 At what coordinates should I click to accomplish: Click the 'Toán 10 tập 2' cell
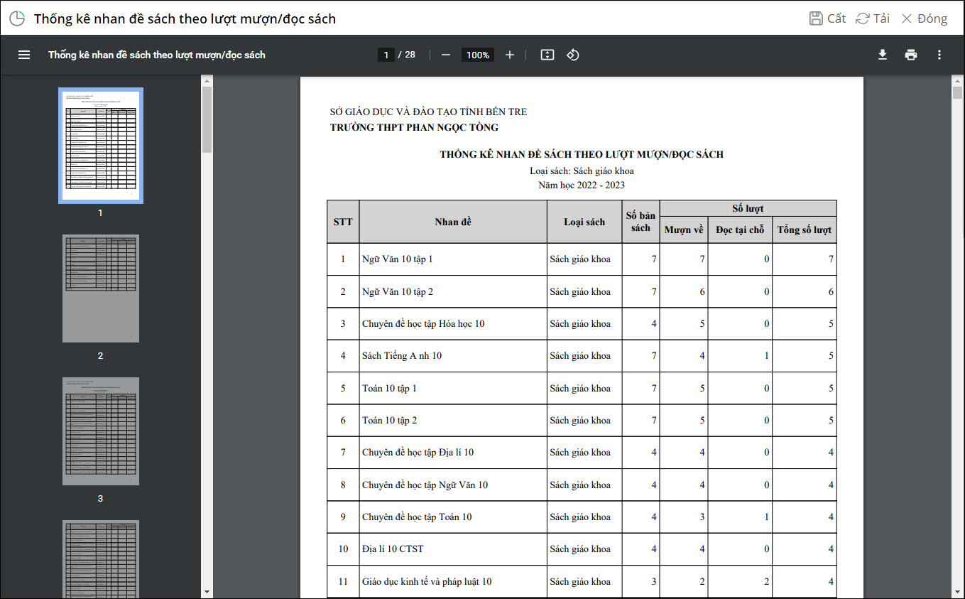pyautogui.click(x=453, y=420)
